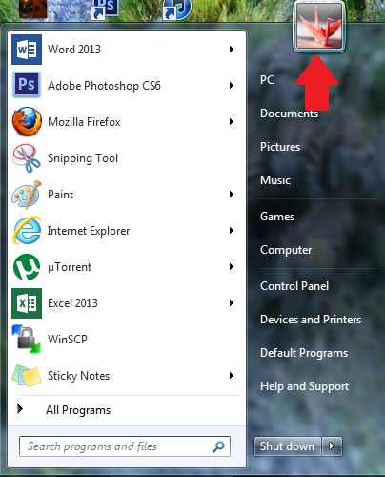Screen dimensions: 385x477
Task: Open the µTorrent icon
Action: tap(27, 267)
